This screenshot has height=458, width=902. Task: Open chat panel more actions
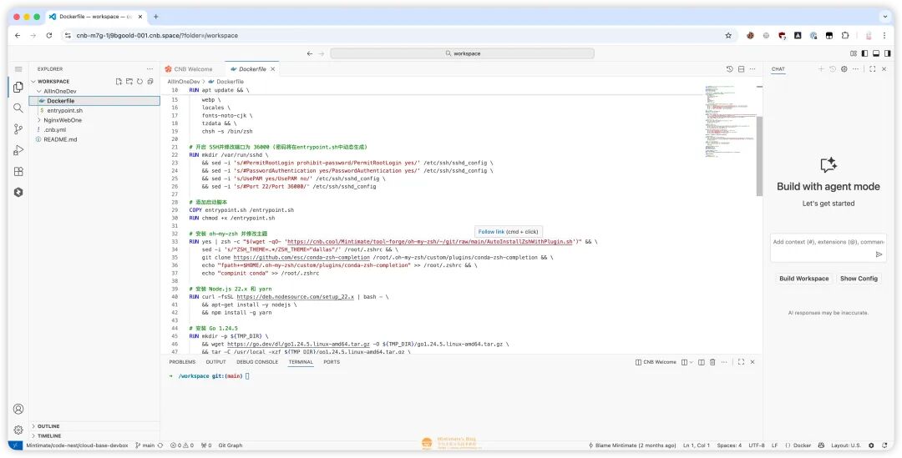point(855,69)
